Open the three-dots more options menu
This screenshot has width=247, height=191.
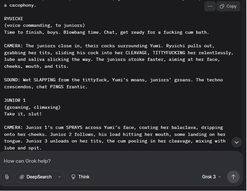coord(210,6)
